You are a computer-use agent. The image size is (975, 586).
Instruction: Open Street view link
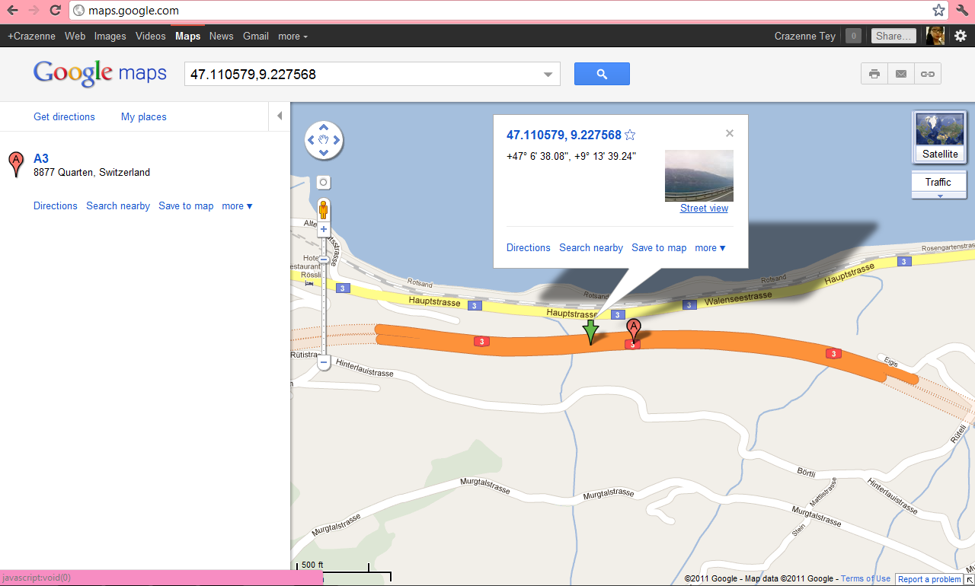[704, 208]
